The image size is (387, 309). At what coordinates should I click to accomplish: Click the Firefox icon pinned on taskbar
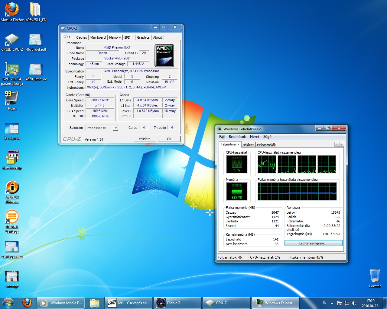27,303
